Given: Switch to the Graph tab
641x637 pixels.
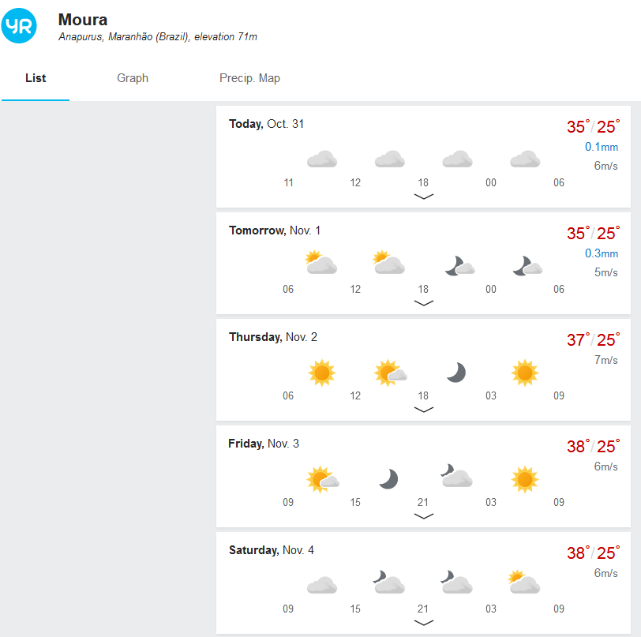Looking at the screenshot, I should coord(133,78).
